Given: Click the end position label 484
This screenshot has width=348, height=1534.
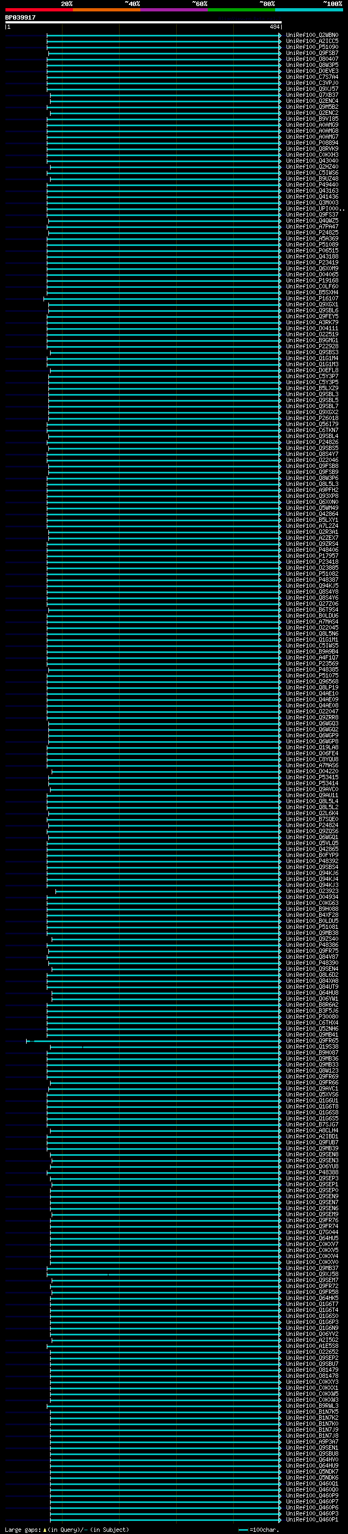Looking at the screenshot, I should point(274,27).
